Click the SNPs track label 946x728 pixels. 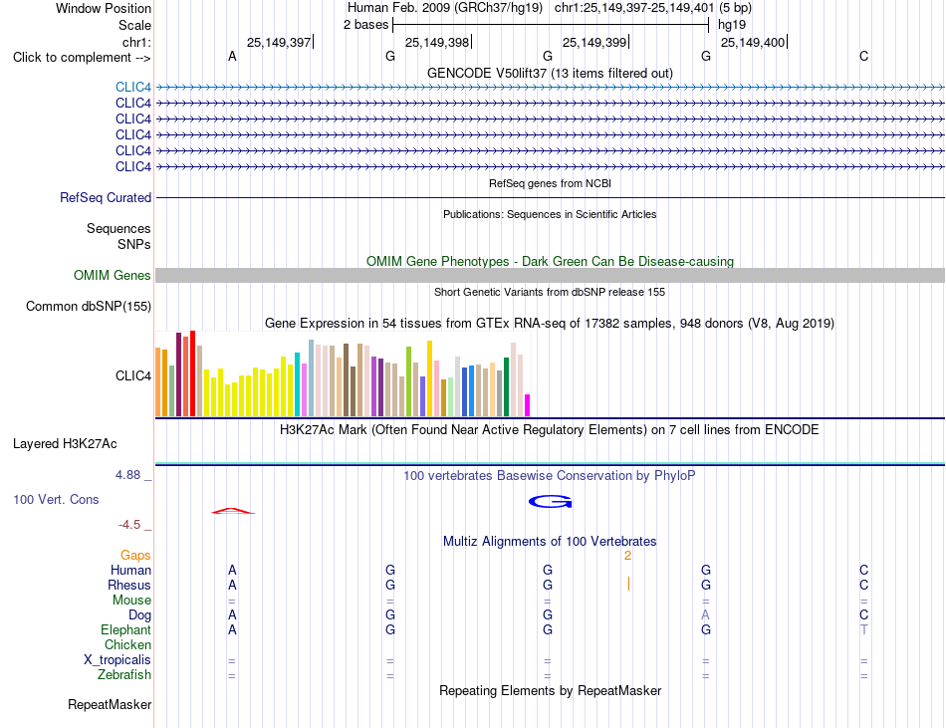[134, 244]
